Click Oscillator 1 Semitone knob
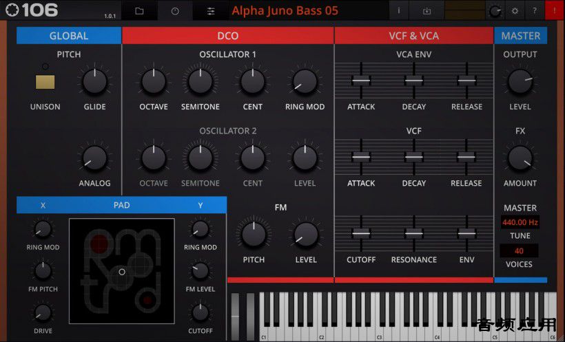The image size is (565, 342). point(201,82)
